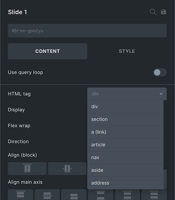
Task: Select the Align block top icon
Action: 27,168
